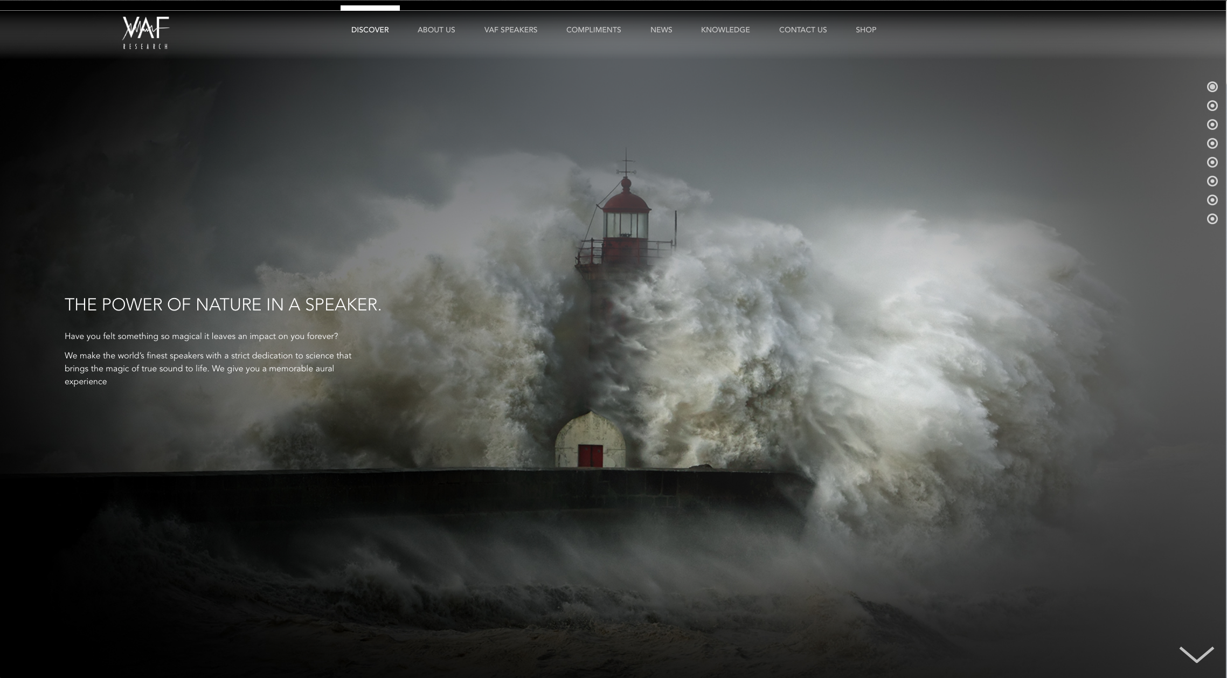Jump to the fourth section dot
This screenshot has height=678, width=1227.
coord(1212,143)
